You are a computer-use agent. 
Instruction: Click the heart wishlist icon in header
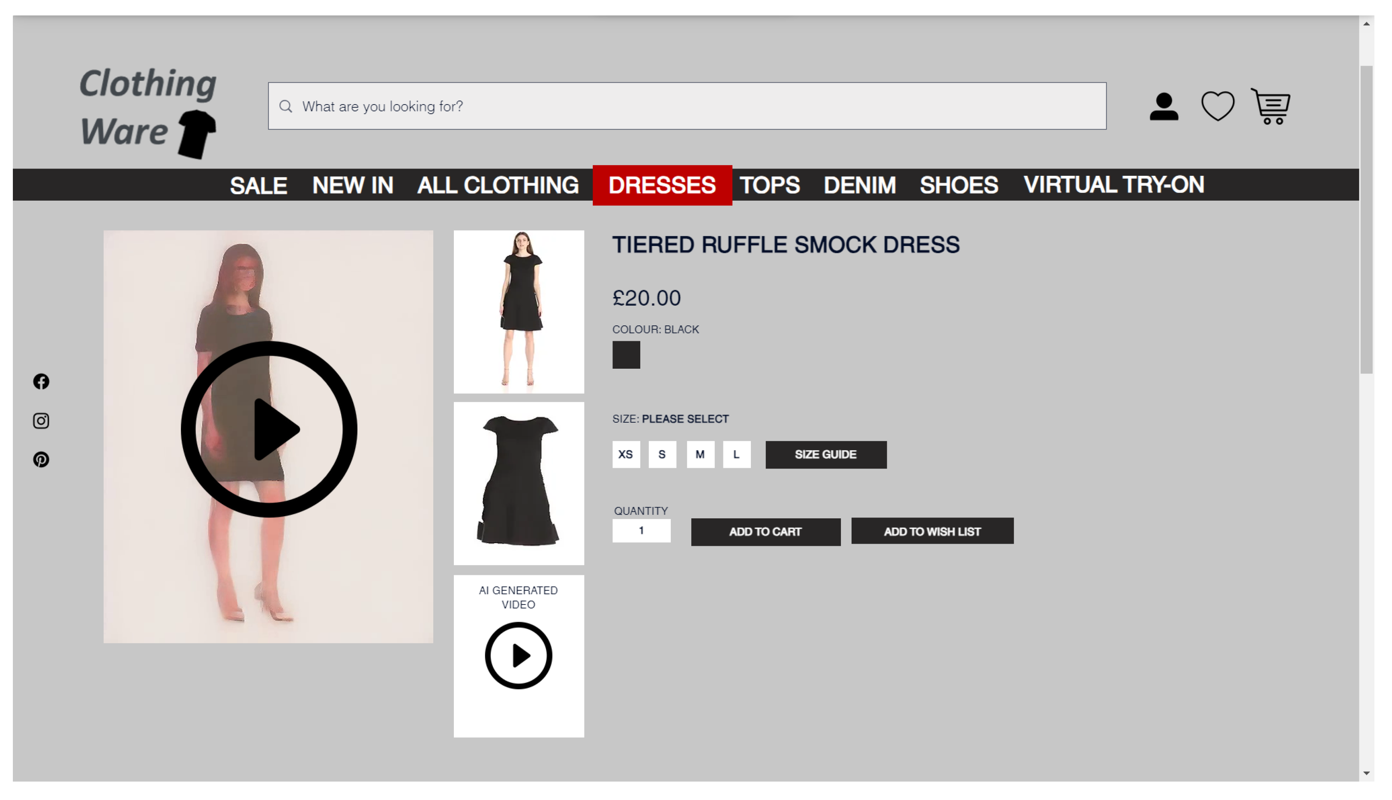coord(1217,105)
